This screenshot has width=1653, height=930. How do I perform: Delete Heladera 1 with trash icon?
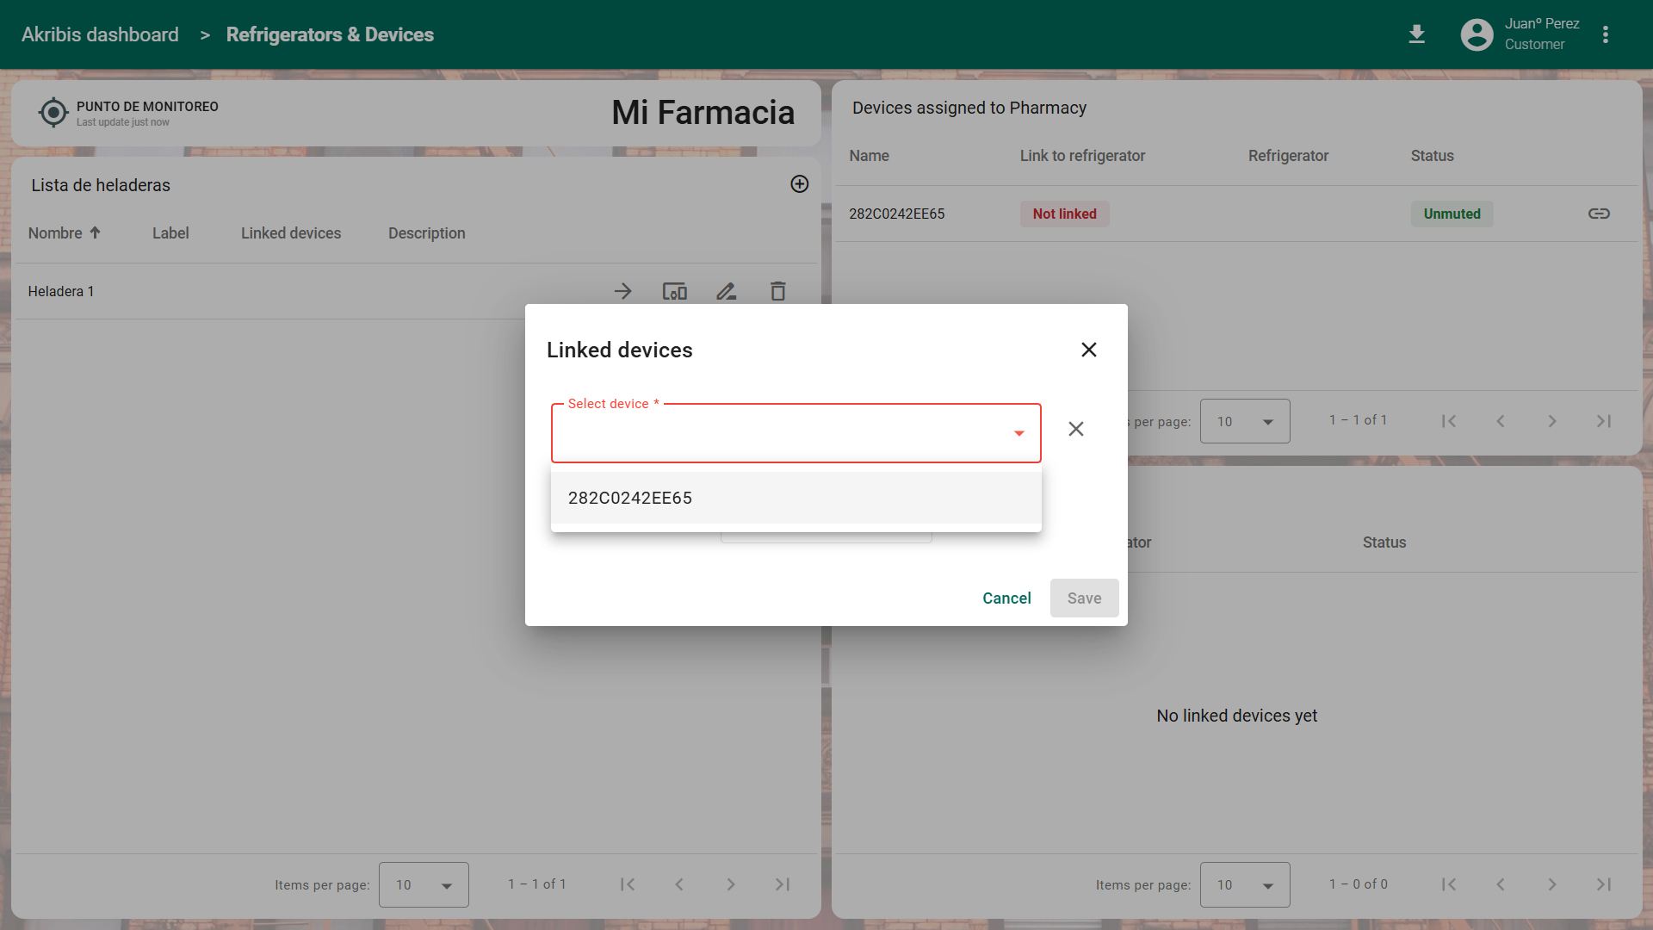777,292
